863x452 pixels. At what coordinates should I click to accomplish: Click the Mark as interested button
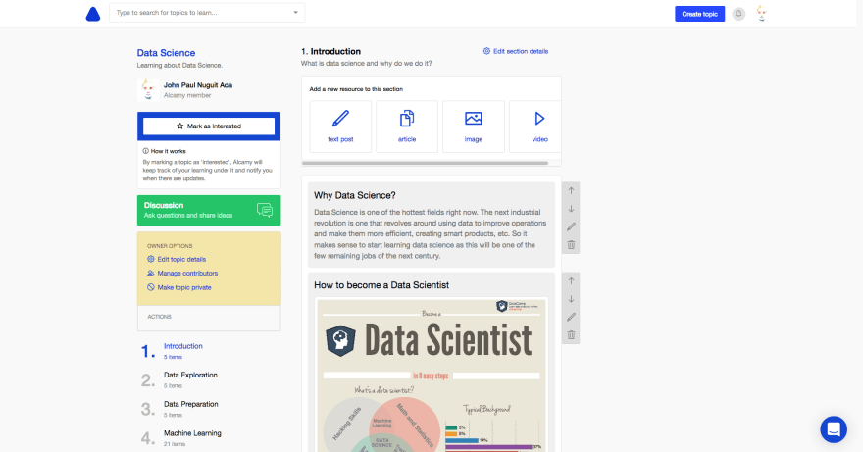[209, 126]
